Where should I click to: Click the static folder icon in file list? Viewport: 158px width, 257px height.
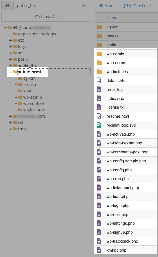click(99, 45)
